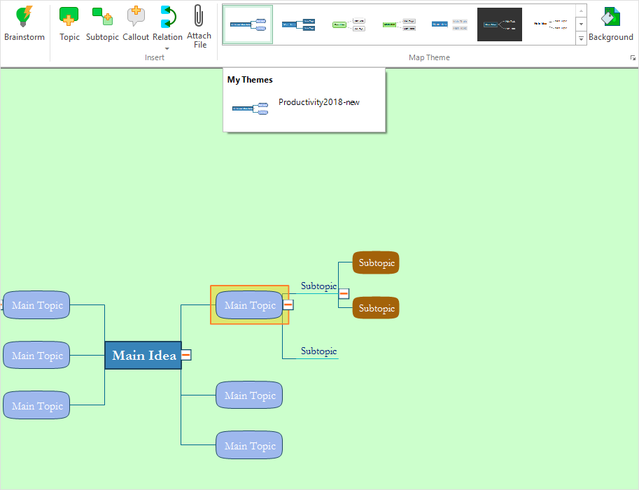Expand the Map Theme gallery
Screen dimensions: 639x490
tap(581, 39)
